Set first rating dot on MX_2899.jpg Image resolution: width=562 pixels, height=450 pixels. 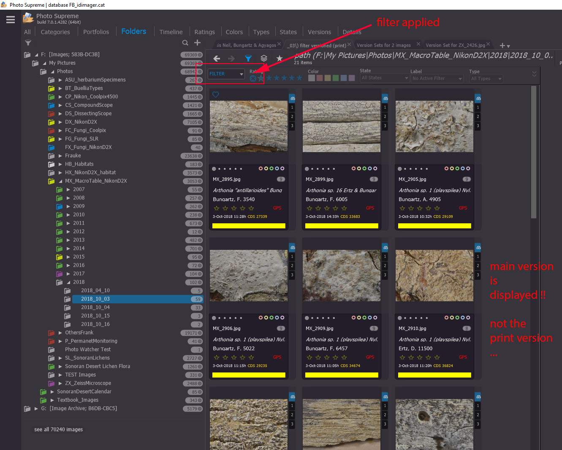312,169
